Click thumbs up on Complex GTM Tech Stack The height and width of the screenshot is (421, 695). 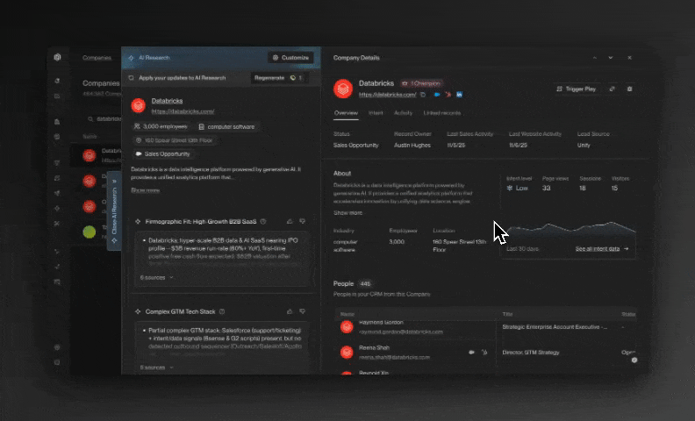(290, 311)
